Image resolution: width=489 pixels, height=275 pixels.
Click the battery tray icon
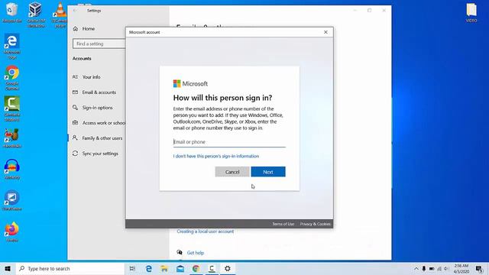(x=432, y=268)
